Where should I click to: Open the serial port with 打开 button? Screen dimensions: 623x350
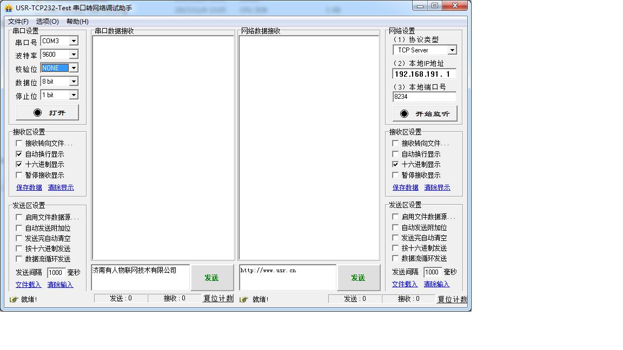48,113
